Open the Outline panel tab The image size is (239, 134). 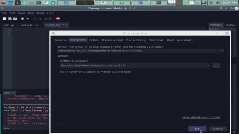(230, 25)
